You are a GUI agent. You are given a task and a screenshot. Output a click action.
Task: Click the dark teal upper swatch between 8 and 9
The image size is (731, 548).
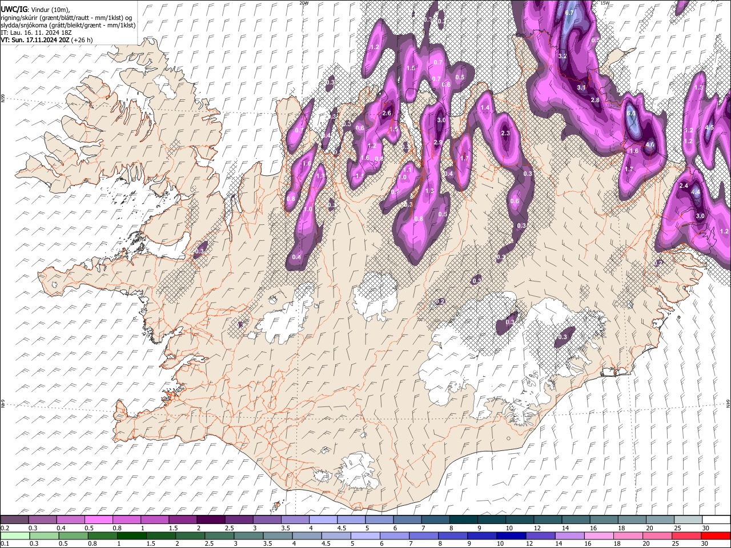(464, 520)
